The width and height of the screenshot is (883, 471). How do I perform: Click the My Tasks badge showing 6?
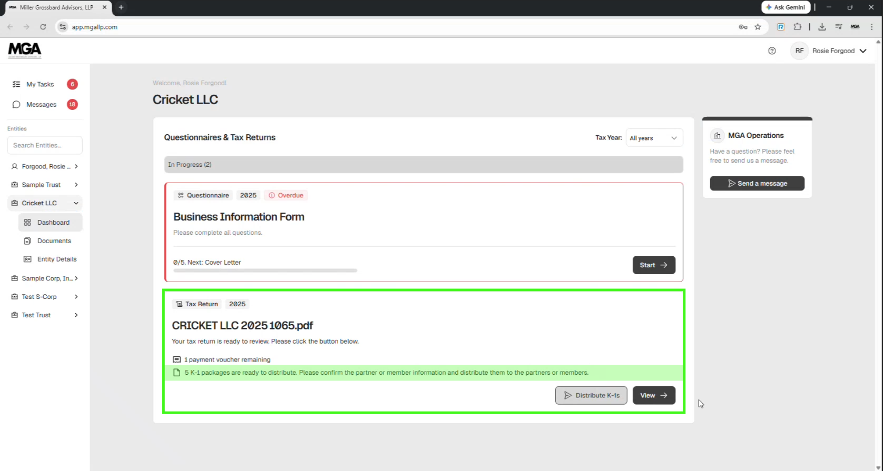(72, 84)
